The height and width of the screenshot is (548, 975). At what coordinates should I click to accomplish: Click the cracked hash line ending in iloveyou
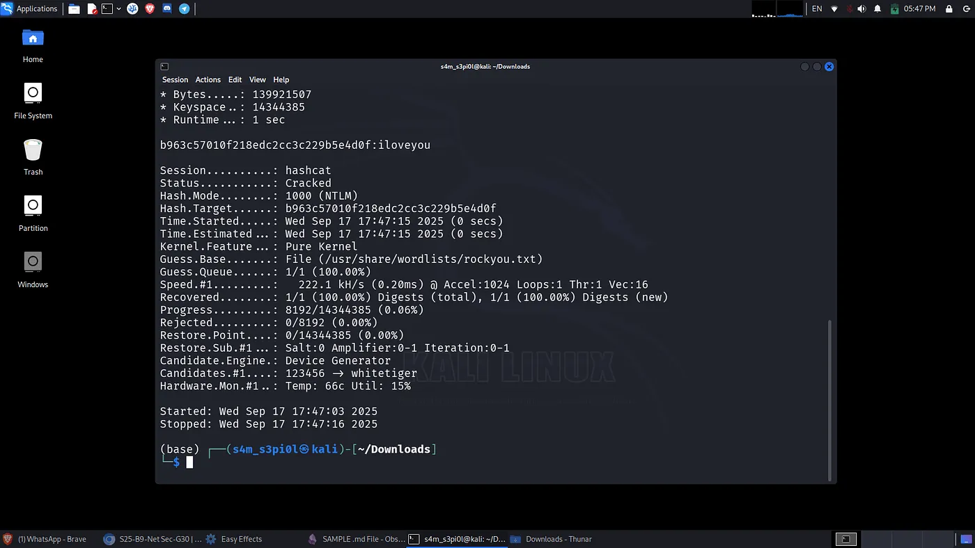295,145
